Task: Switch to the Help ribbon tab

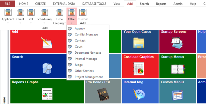Action: click(193, 4)
